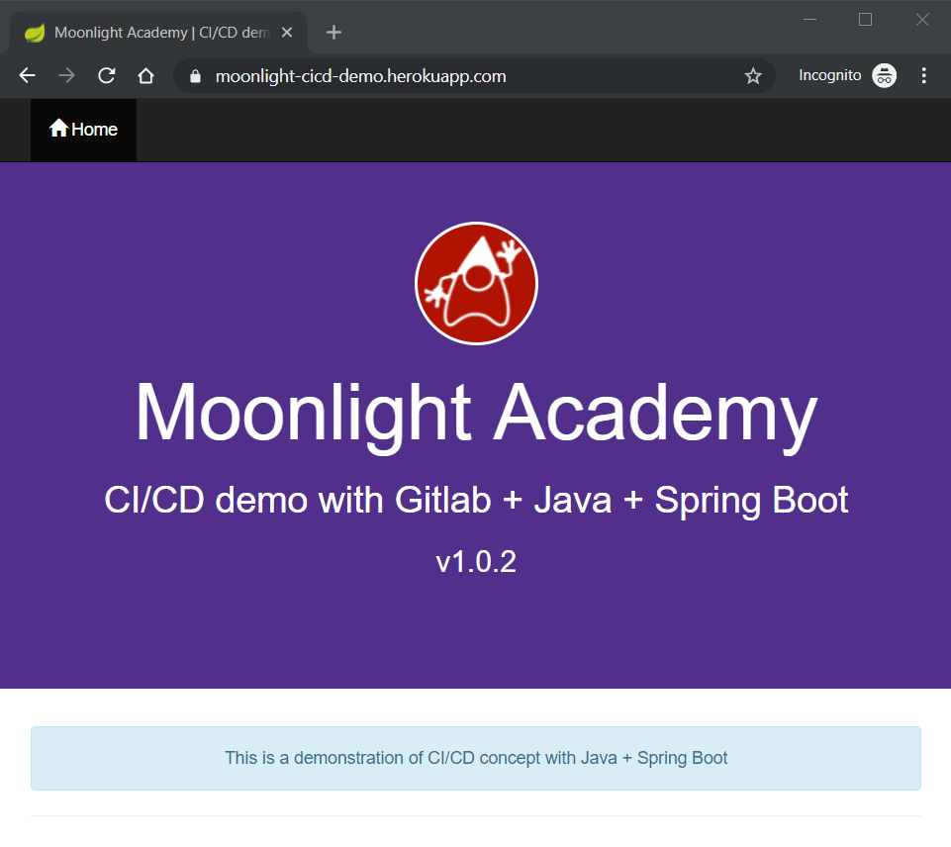The image size is (951, 847).
Task: Open the browser home page icon
Action: click(145, 76)
